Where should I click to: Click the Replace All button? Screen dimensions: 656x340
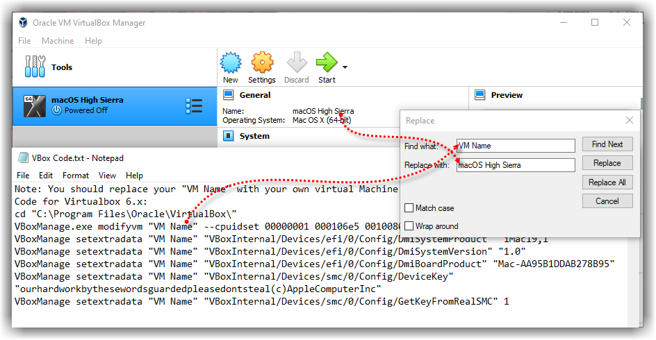point(607,182)
